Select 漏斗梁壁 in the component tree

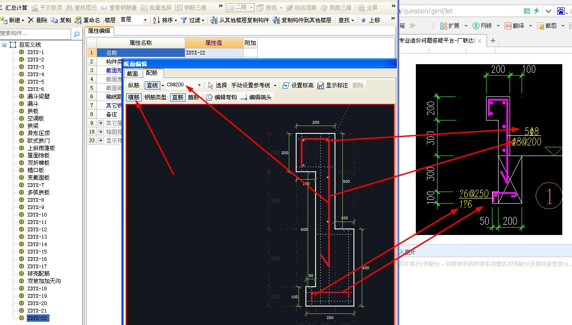tap(38, 96)
